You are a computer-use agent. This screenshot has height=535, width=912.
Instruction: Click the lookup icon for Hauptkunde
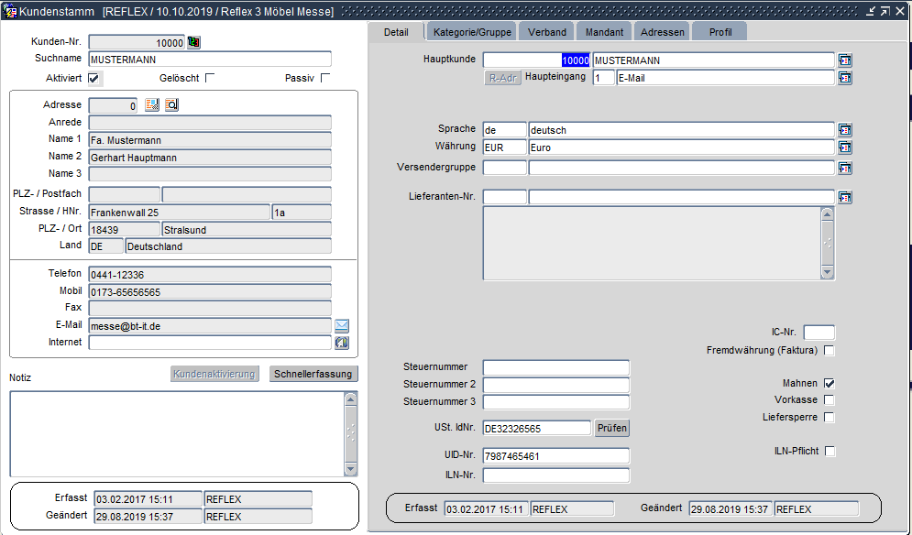[x=845, y=60]
